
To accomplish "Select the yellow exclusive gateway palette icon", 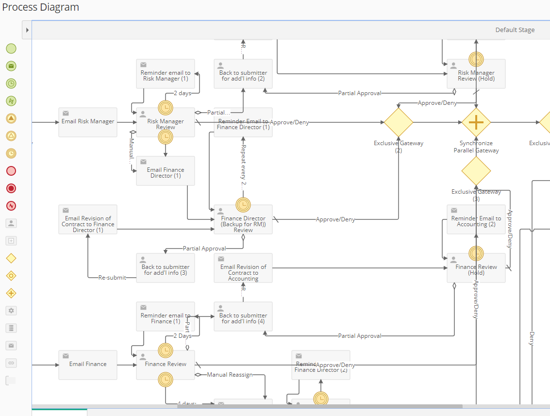I will [11, 258].
